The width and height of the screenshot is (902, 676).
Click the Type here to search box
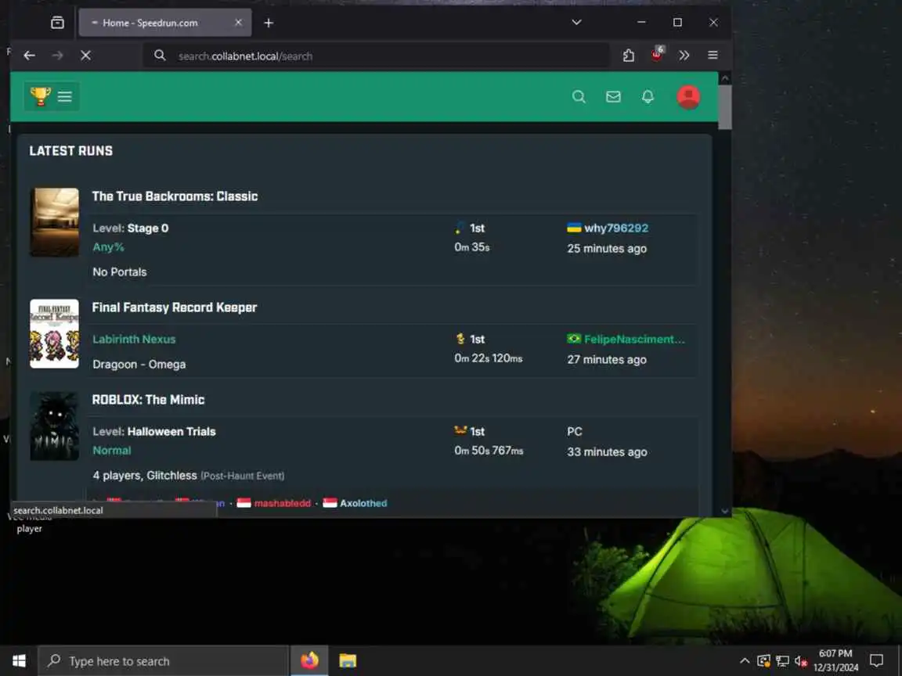point(164,661)
